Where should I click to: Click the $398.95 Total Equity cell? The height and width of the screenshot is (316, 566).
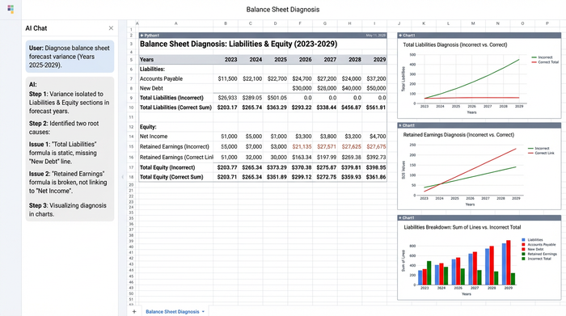point(376,167)
